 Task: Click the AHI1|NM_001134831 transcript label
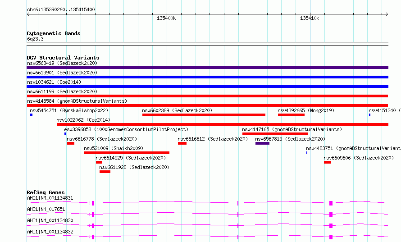point(50,198)
